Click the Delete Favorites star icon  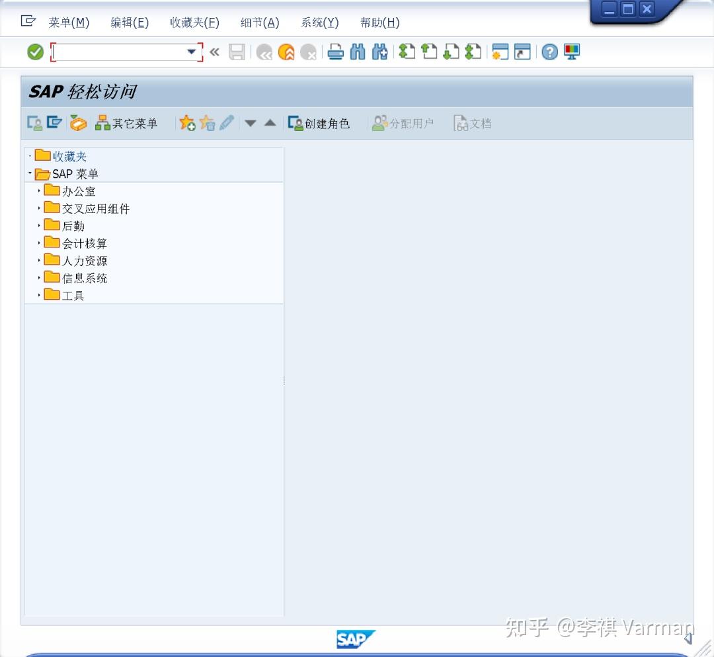pos(207,123)
